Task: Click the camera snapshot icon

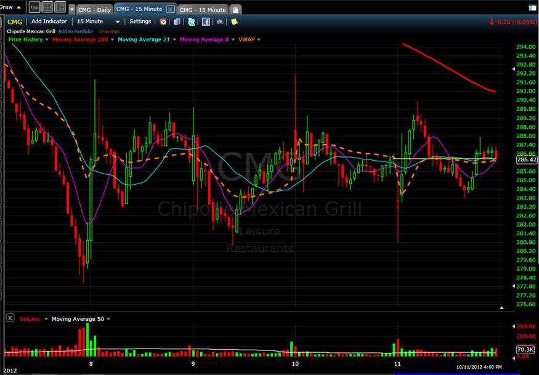Action: (x=220, y=22)
